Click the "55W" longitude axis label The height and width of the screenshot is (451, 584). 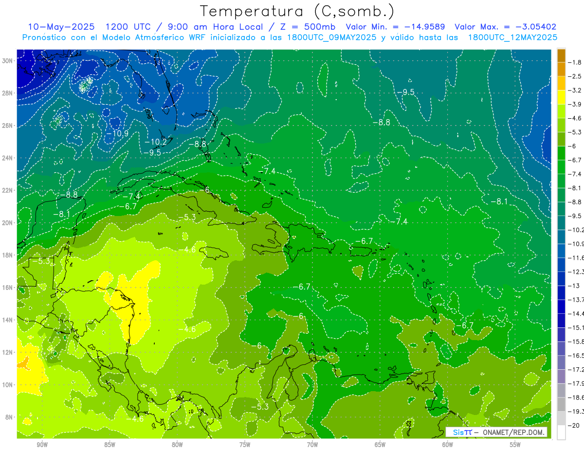coord(515,445)
